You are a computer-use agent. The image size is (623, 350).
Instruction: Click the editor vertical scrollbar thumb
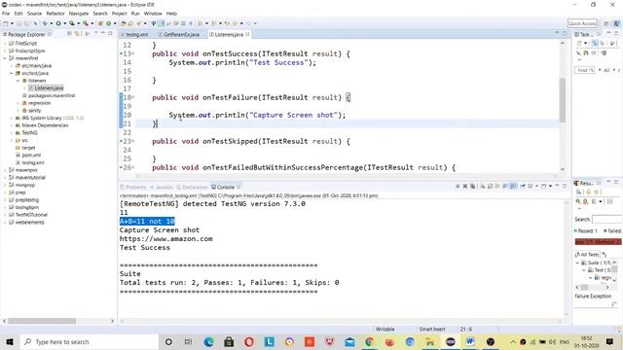[563, 100]
